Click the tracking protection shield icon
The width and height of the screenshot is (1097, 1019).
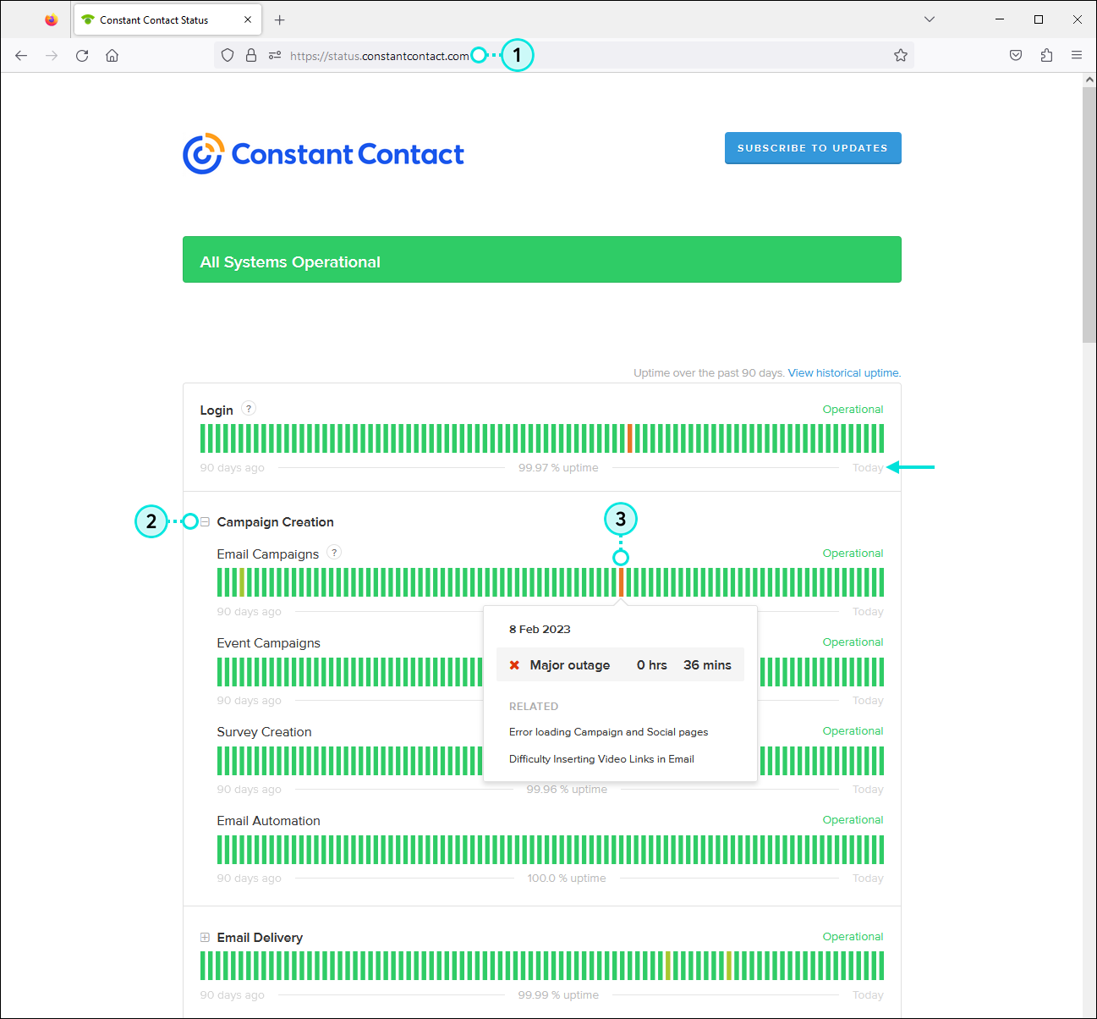click(x=228, y=56)
